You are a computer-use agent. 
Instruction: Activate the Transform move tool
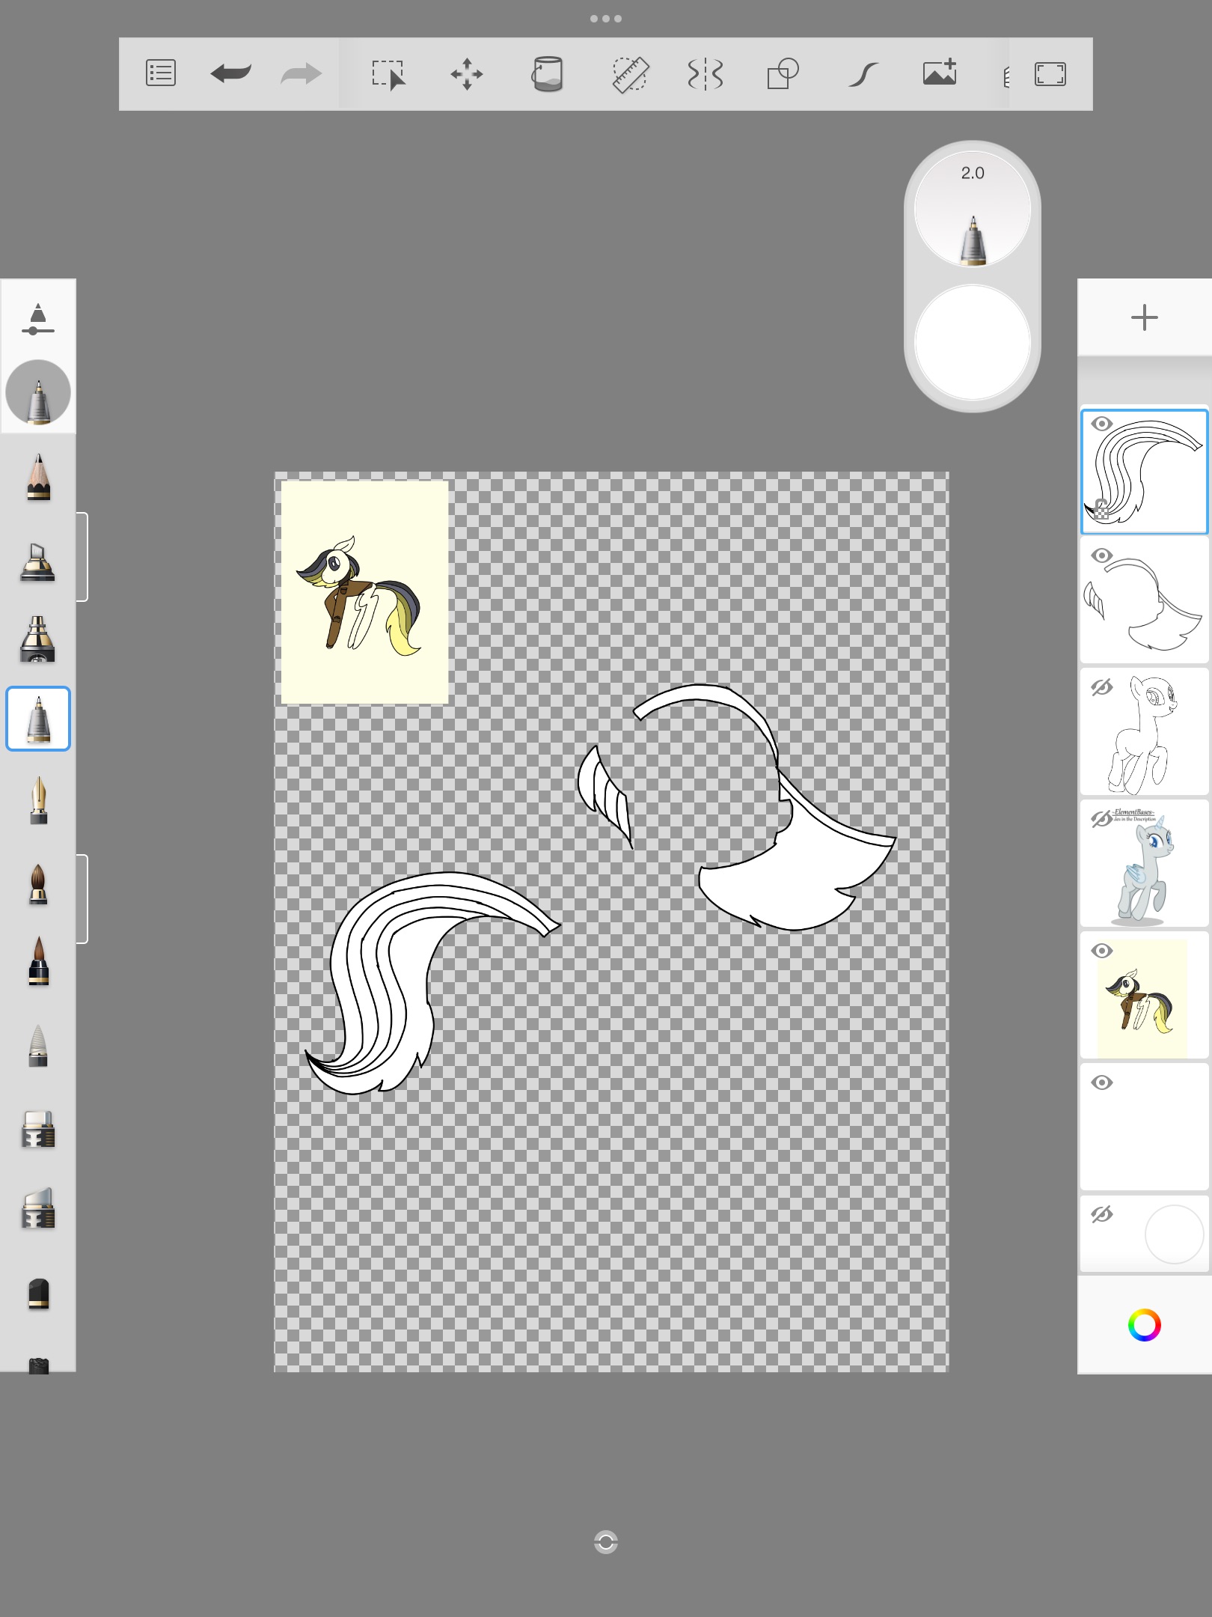coord(467,74)
